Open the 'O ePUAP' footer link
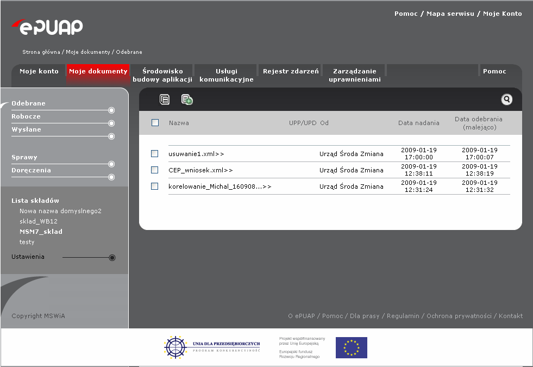The width and height of the screenshot is (533, 367). coord(302,316)
